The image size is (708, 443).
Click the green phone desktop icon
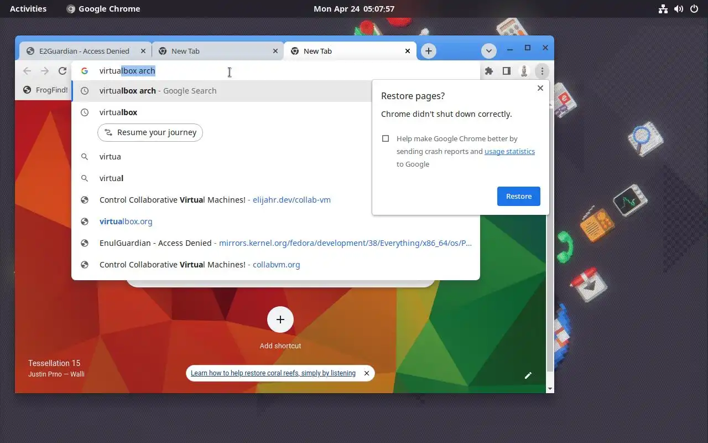click(564, 246)
